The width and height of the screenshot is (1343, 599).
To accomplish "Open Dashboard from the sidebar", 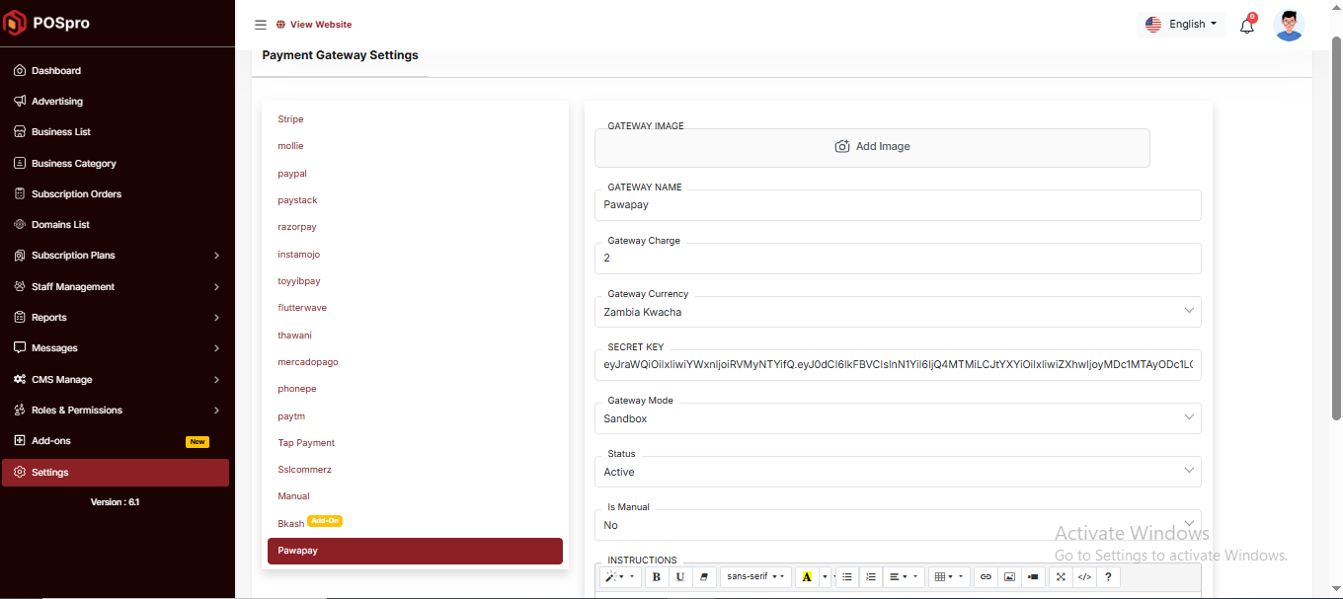I will click(56, 71).
